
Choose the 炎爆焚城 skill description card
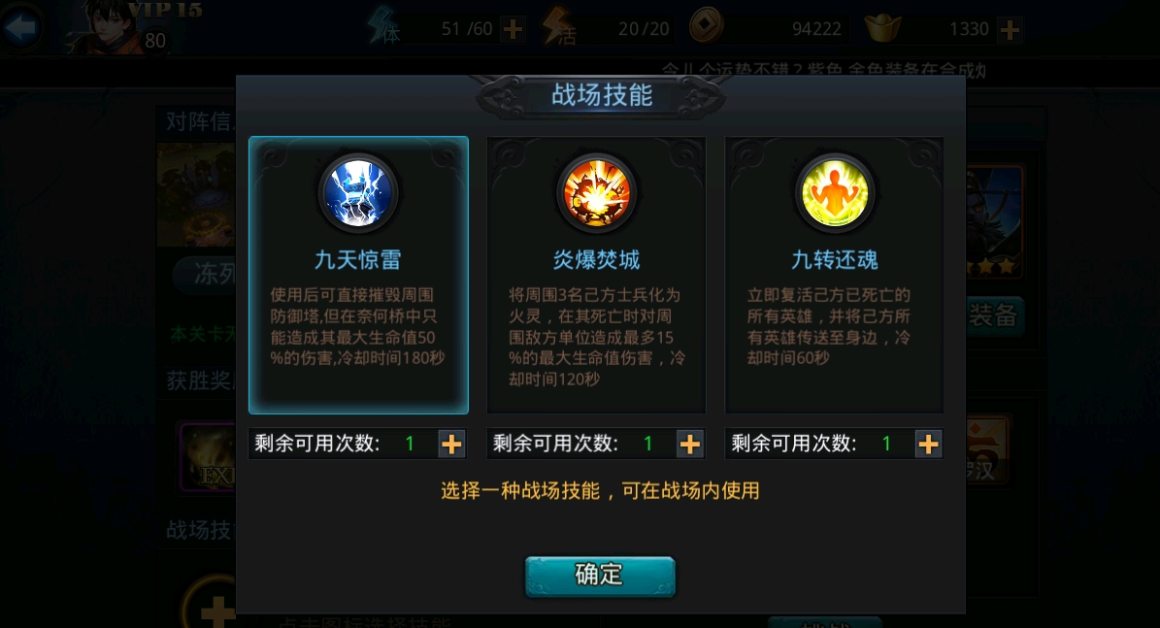596,275
